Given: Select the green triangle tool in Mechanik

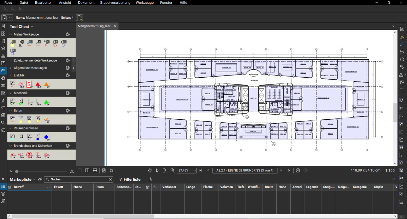Looking at the screenshot, I should tap(46, 102).
